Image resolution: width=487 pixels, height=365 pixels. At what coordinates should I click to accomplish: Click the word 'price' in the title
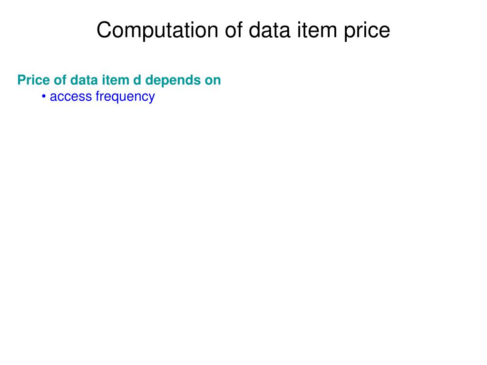coord(368,31)
